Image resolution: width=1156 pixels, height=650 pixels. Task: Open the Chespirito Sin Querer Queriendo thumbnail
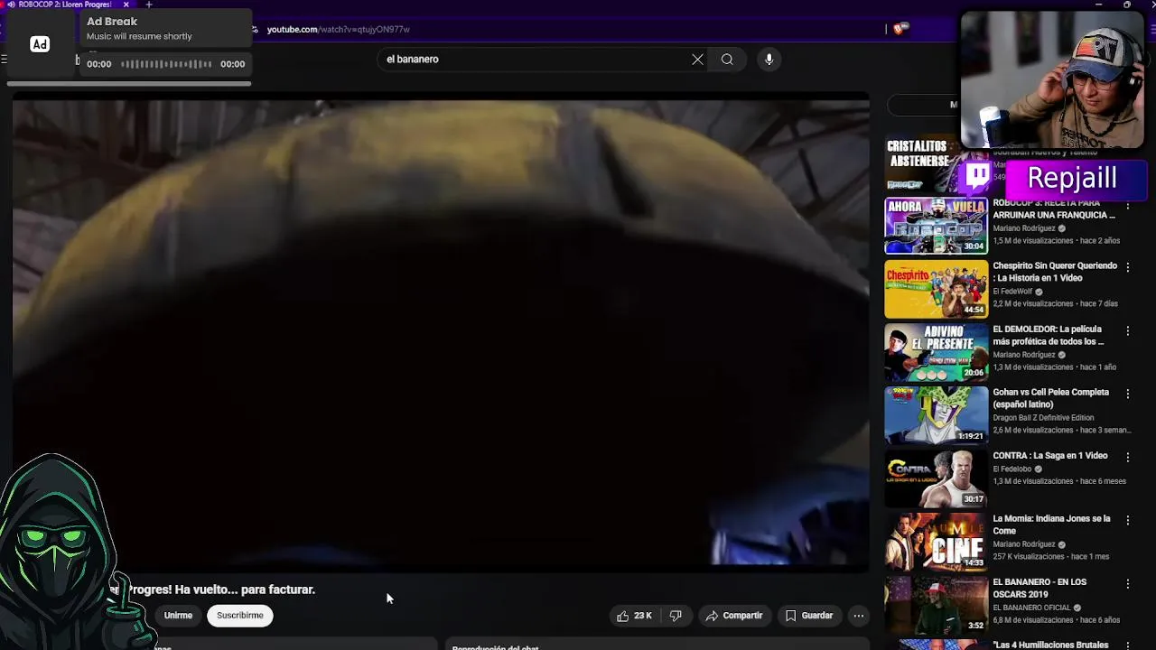(936, 289)
